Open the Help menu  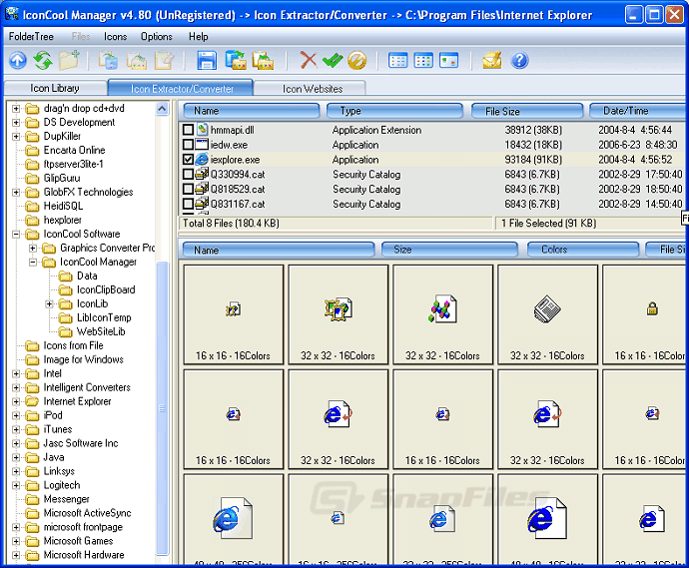[x=198, y=37]
